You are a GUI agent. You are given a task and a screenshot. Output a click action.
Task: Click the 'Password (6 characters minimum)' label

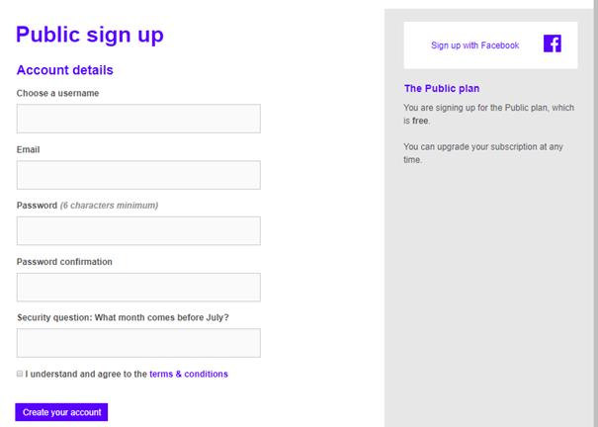pyautogui.click(x=87, y=206)
